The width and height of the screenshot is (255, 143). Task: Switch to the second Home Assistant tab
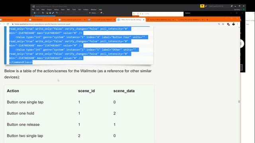tap(42, 19)
